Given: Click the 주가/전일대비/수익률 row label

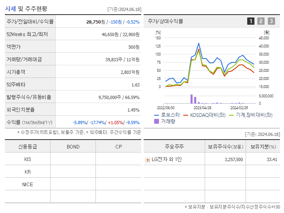Looking at the screenshot, I should pyautogui.click(x=30, y=22).
